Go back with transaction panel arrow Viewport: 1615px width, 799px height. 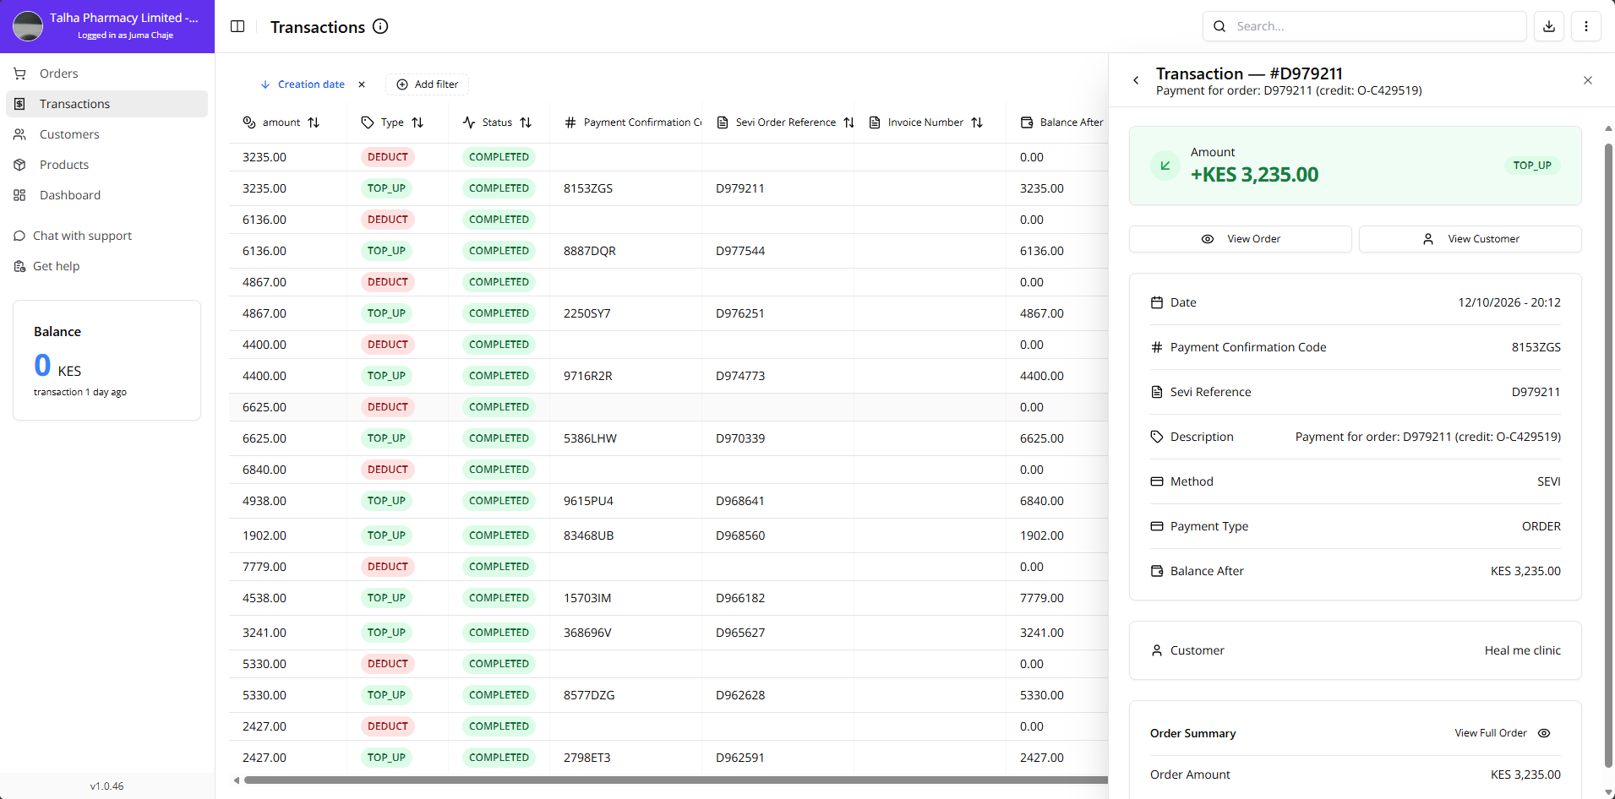point(1136,80)
